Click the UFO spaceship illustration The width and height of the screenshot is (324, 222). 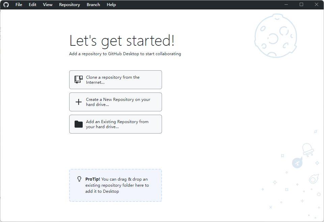(307, 149)
